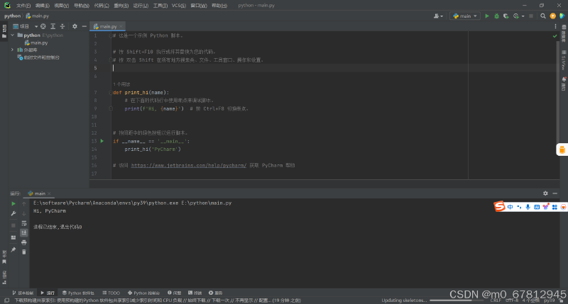Expand all icon in the Project panel toolbar
Viewport: 568px width, 304px height.
[x=53, y=26]
